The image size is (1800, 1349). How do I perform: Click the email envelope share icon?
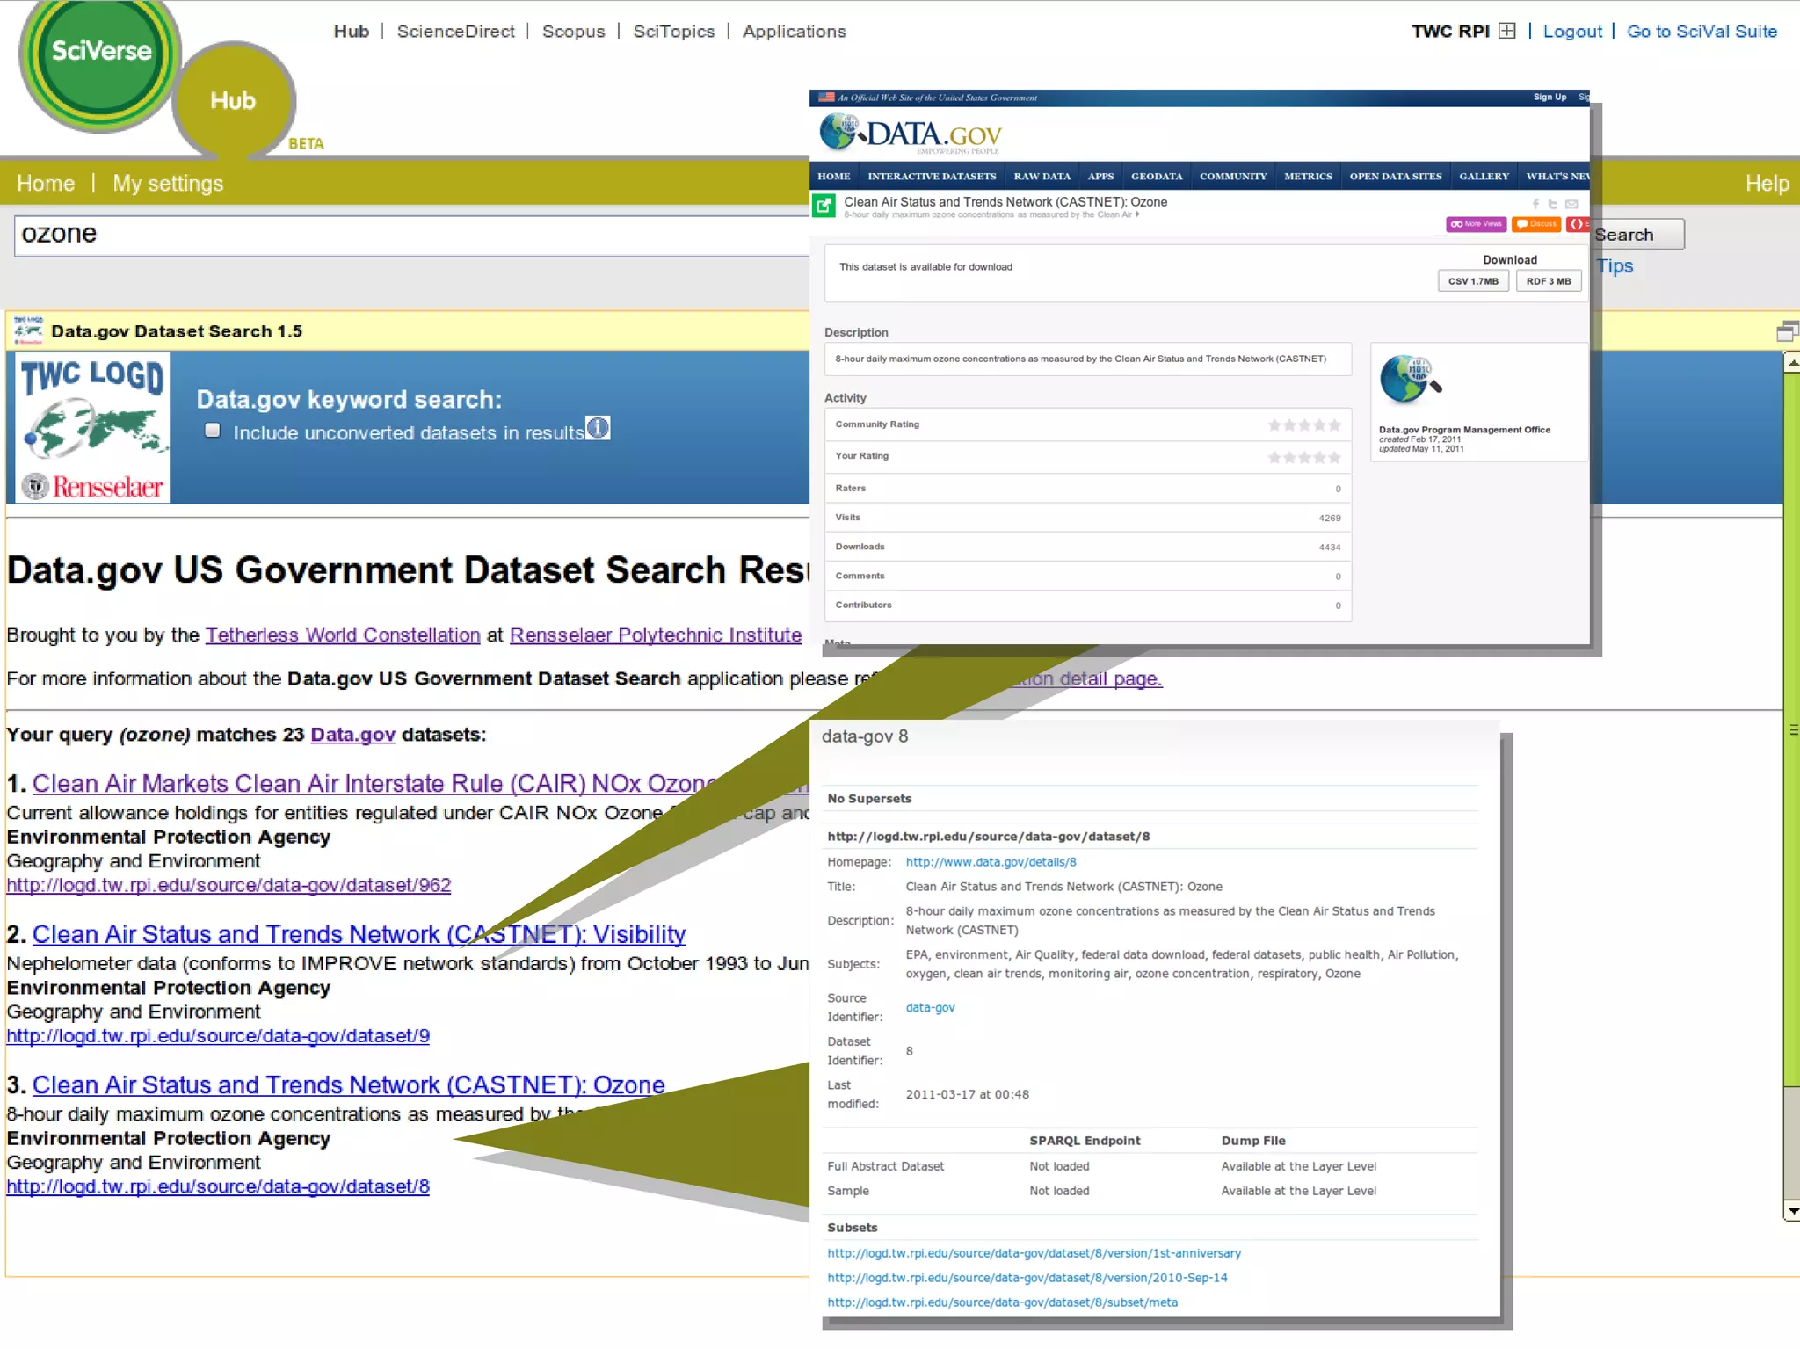pos(1571,204)
